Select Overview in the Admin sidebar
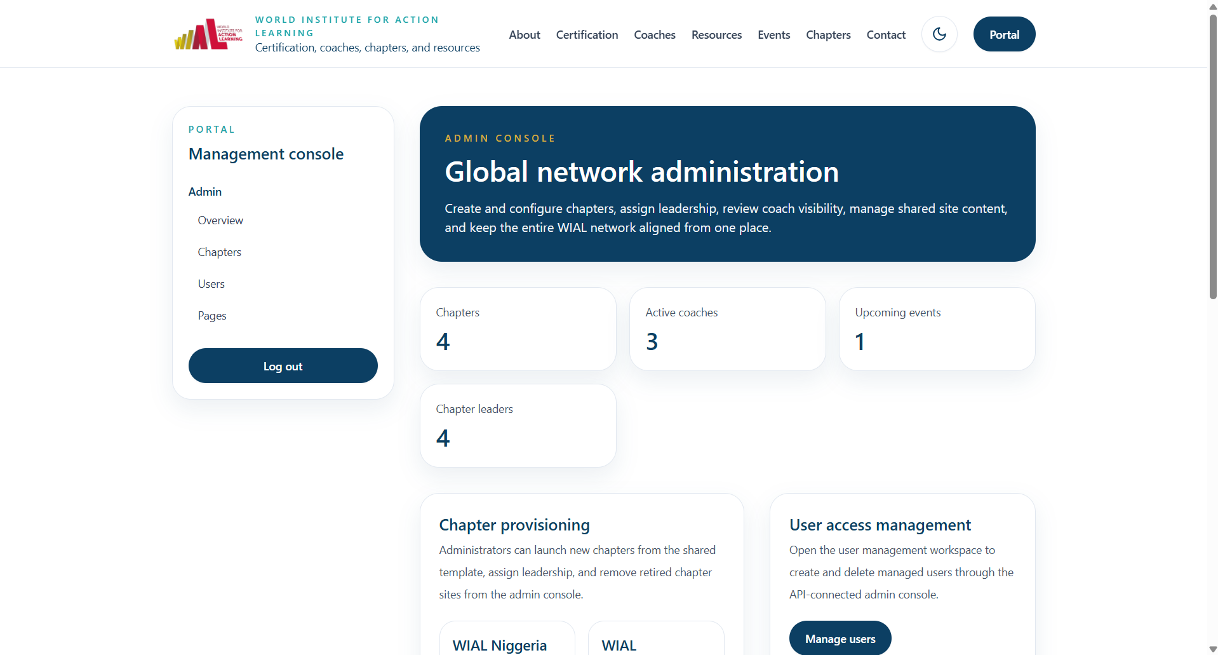 pos(220,220)
